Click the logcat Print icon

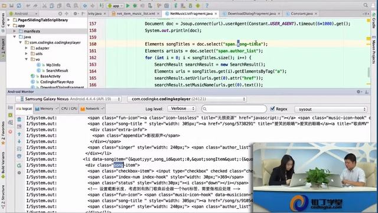19,156
